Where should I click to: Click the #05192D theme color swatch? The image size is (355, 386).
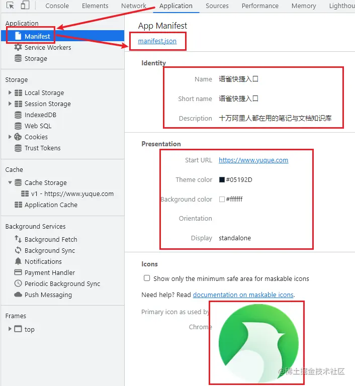(222, 180)
